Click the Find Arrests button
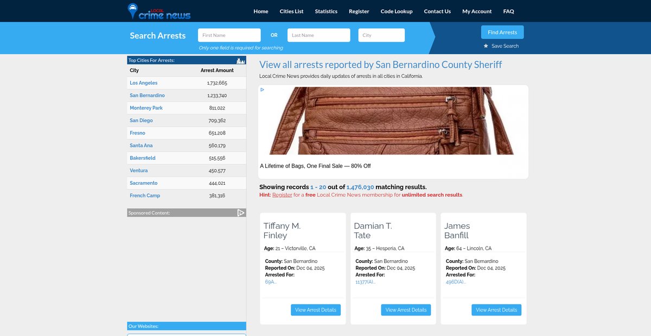 pyautogui.click(x=502, y=33)
